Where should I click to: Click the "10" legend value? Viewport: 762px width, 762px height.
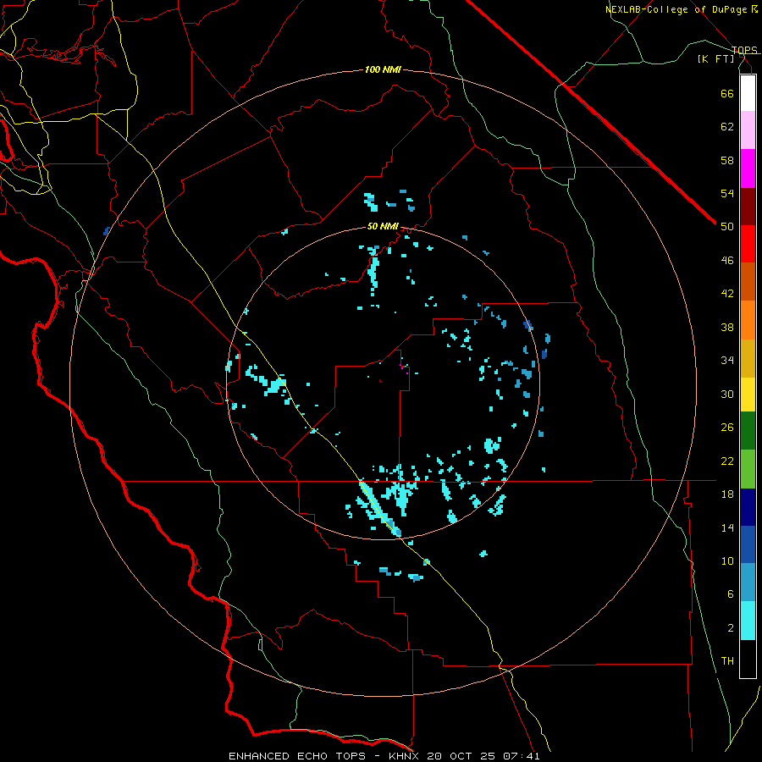(x=727, y=560)
